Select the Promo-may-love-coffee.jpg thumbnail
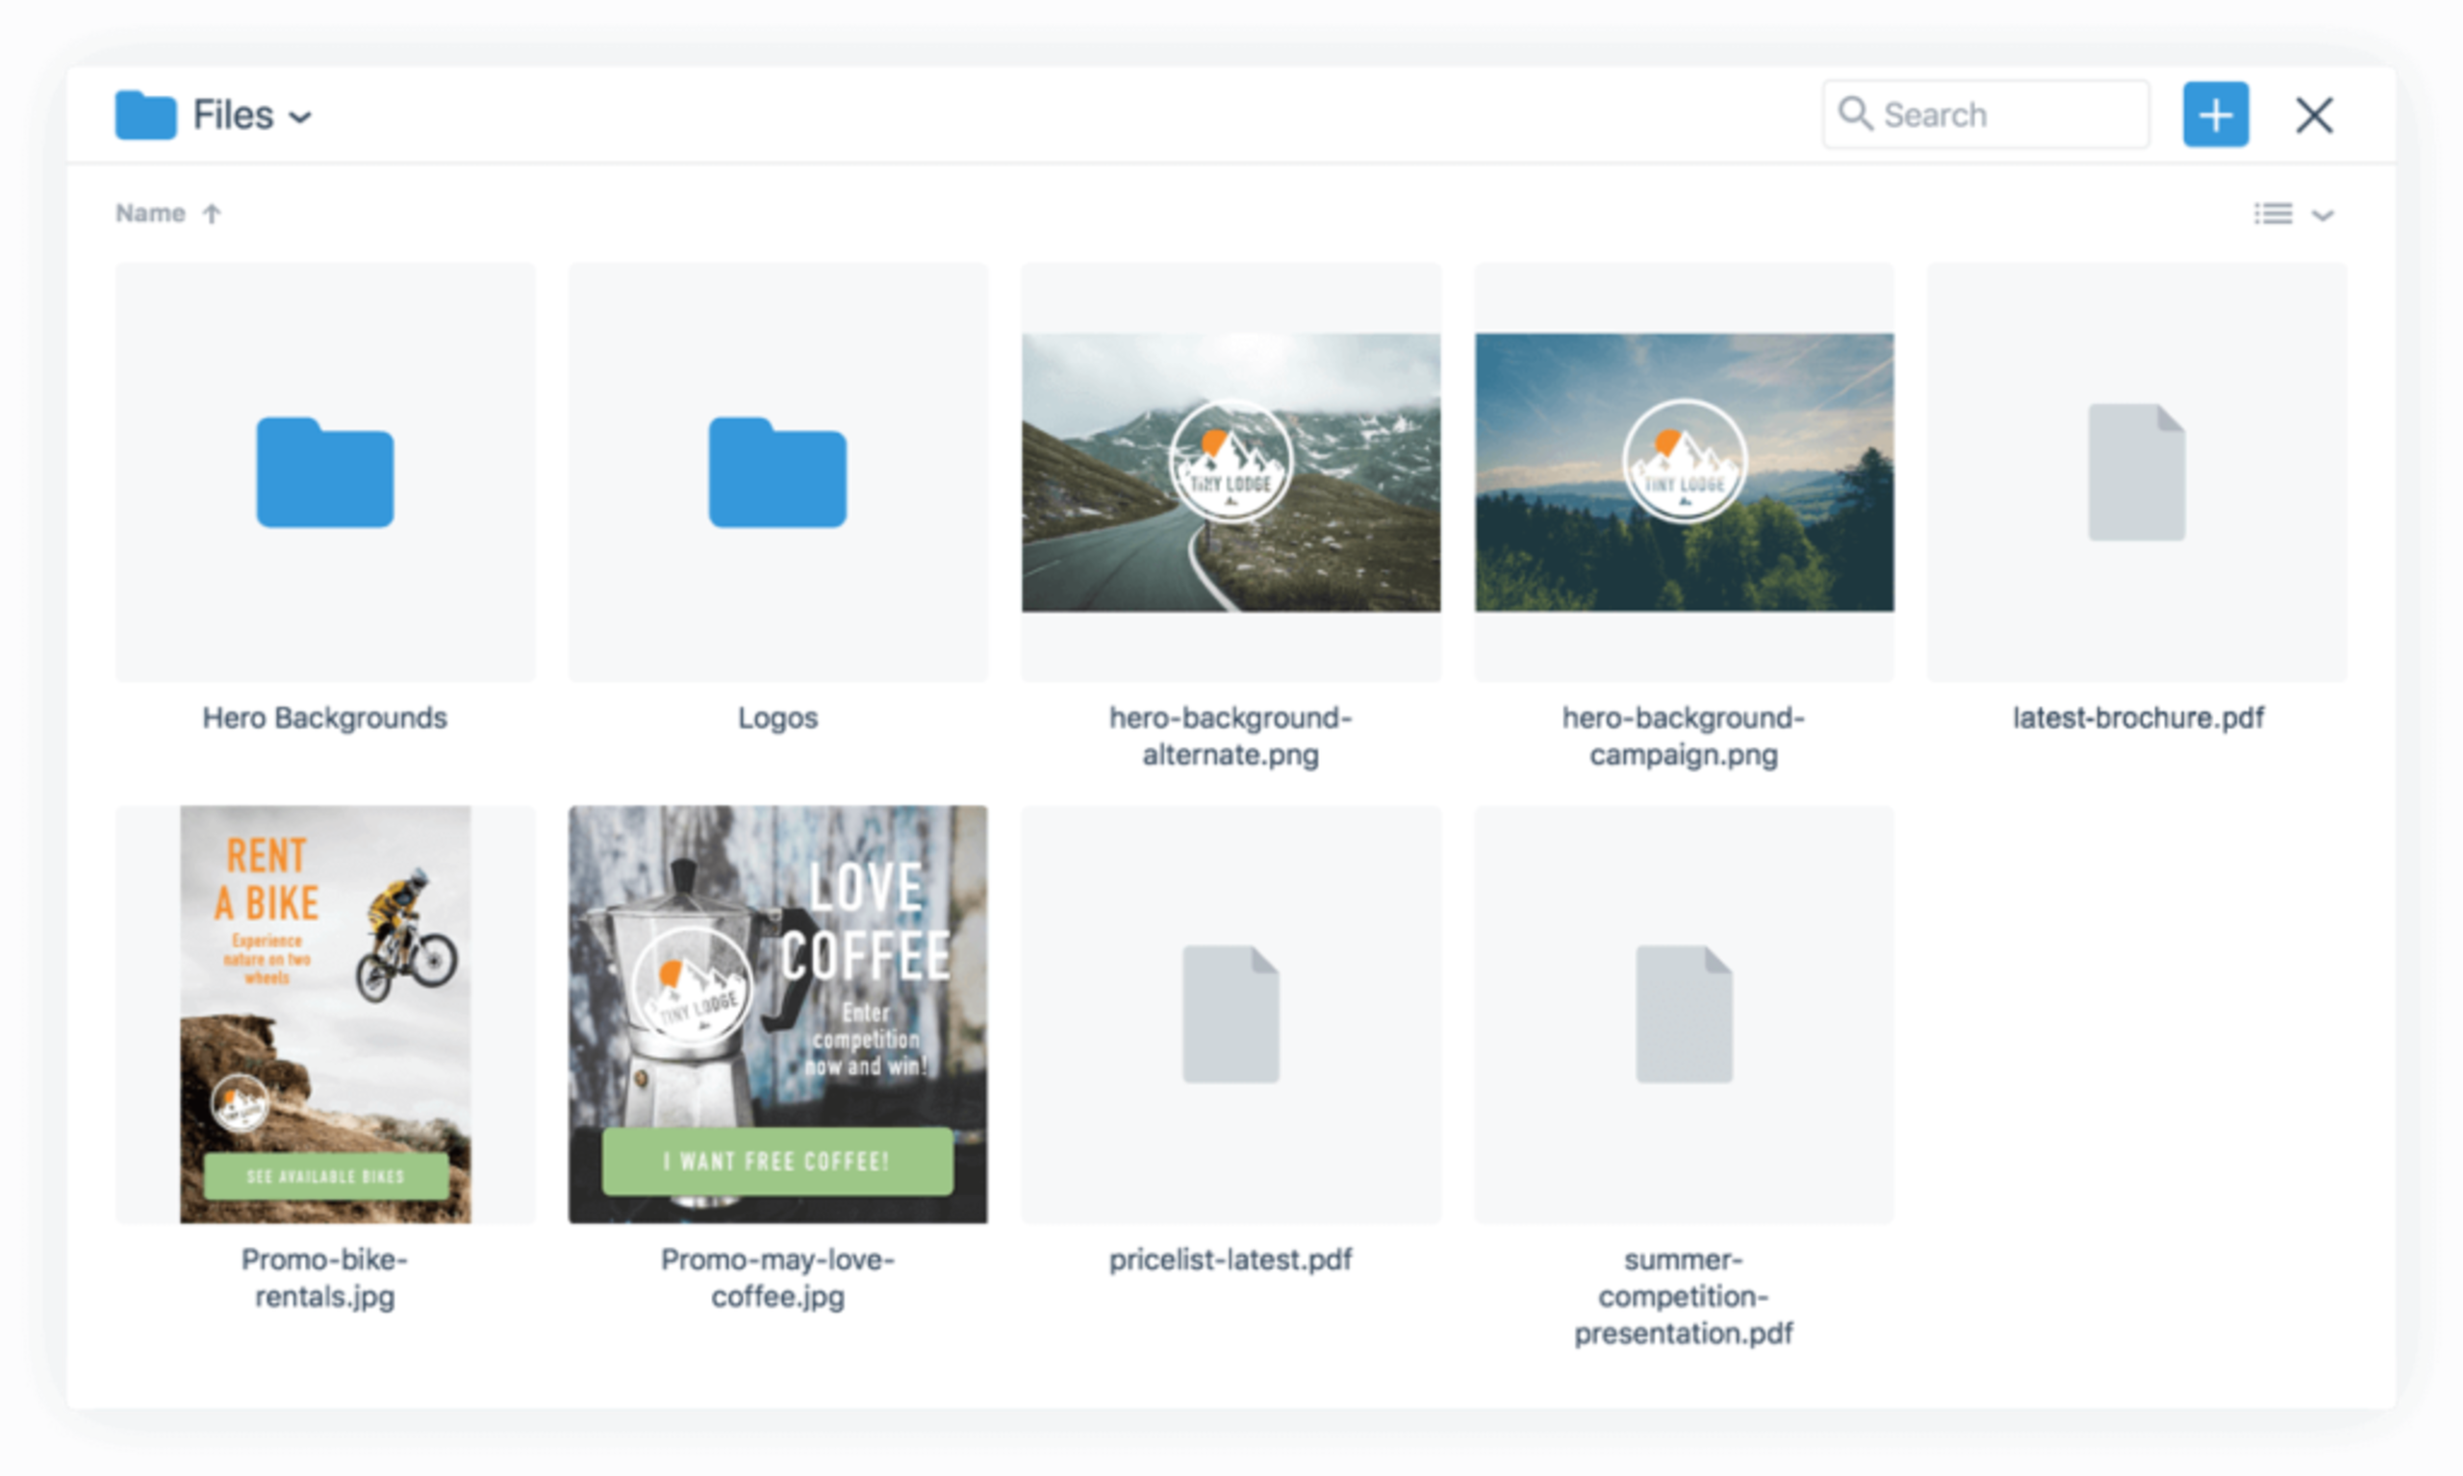 tap(777, 1013)
